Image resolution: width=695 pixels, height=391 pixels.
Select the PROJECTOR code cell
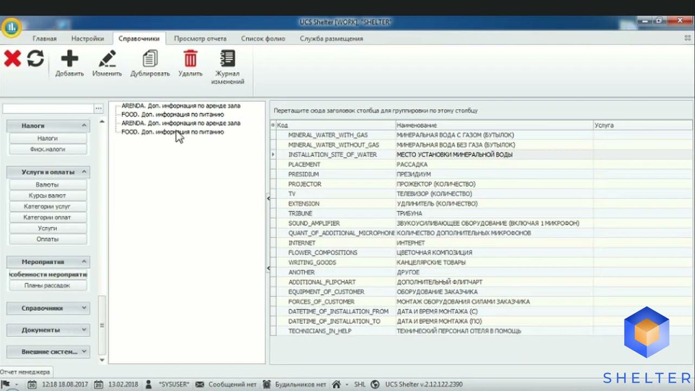tap(336, 184)
